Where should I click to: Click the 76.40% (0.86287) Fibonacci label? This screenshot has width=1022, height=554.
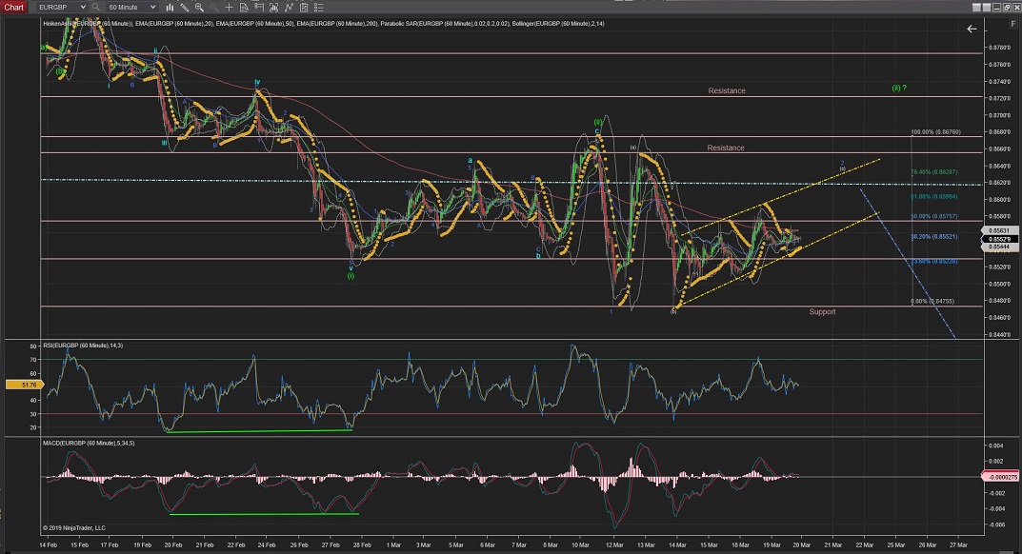[x=934, y=172]
